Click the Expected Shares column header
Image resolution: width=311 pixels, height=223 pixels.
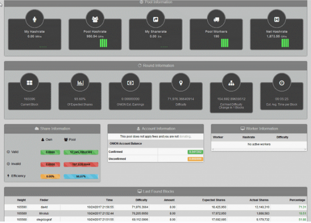coord(214,200)
